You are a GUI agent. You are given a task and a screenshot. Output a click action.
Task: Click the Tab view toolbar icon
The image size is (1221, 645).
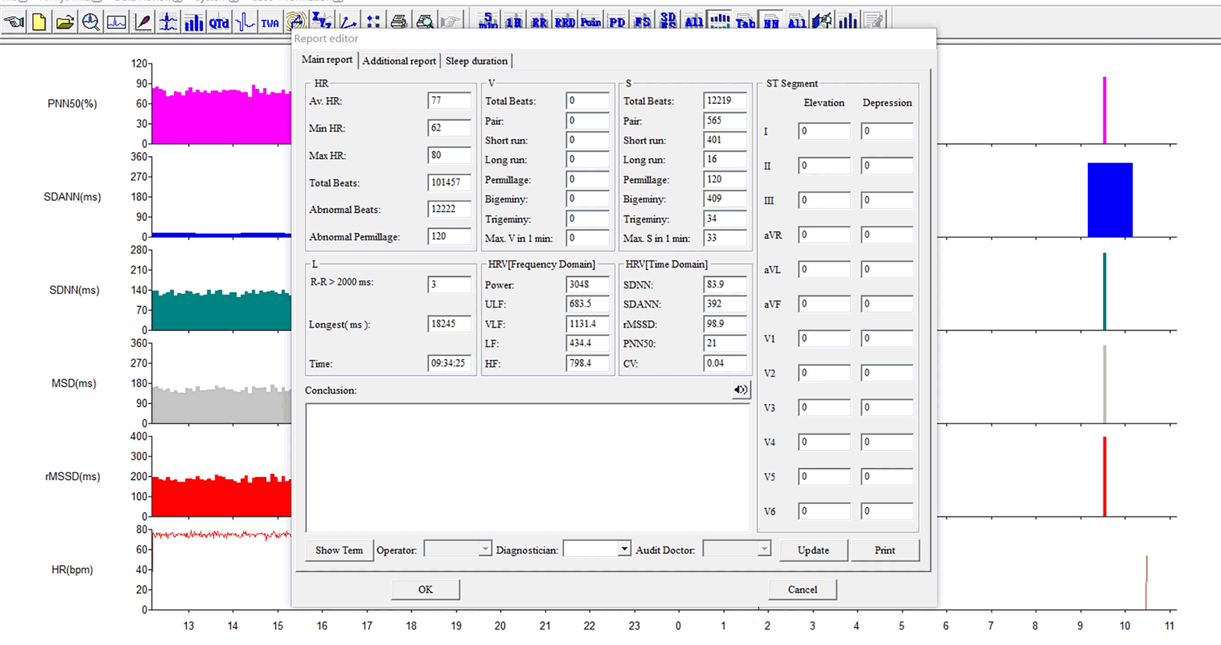point(745,22)
